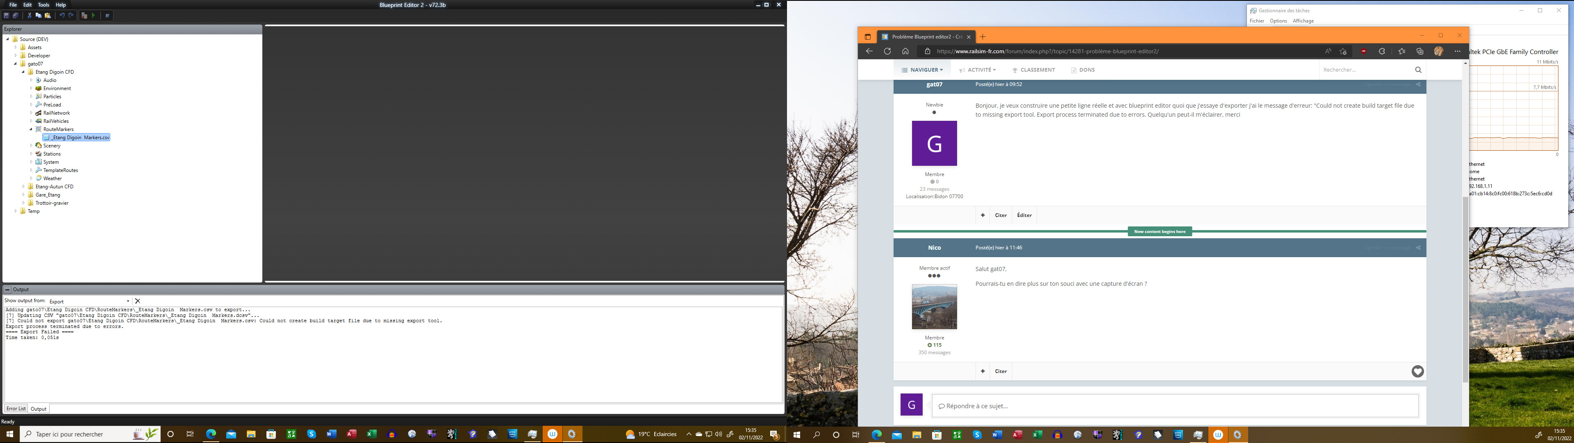This screenshot has height=443, width=1574.
Task: Open Nico's profile name link
Action: coord(934,248)
